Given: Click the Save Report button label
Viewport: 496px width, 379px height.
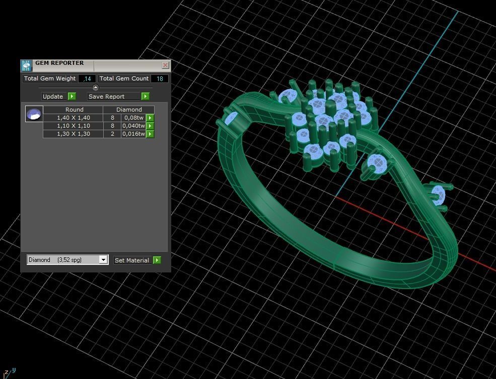Looking at the screenshot, I should pyautogui.click(x=114, y=97).
